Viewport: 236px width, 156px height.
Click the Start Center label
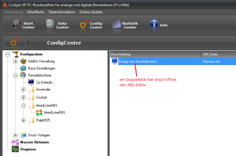28,25
